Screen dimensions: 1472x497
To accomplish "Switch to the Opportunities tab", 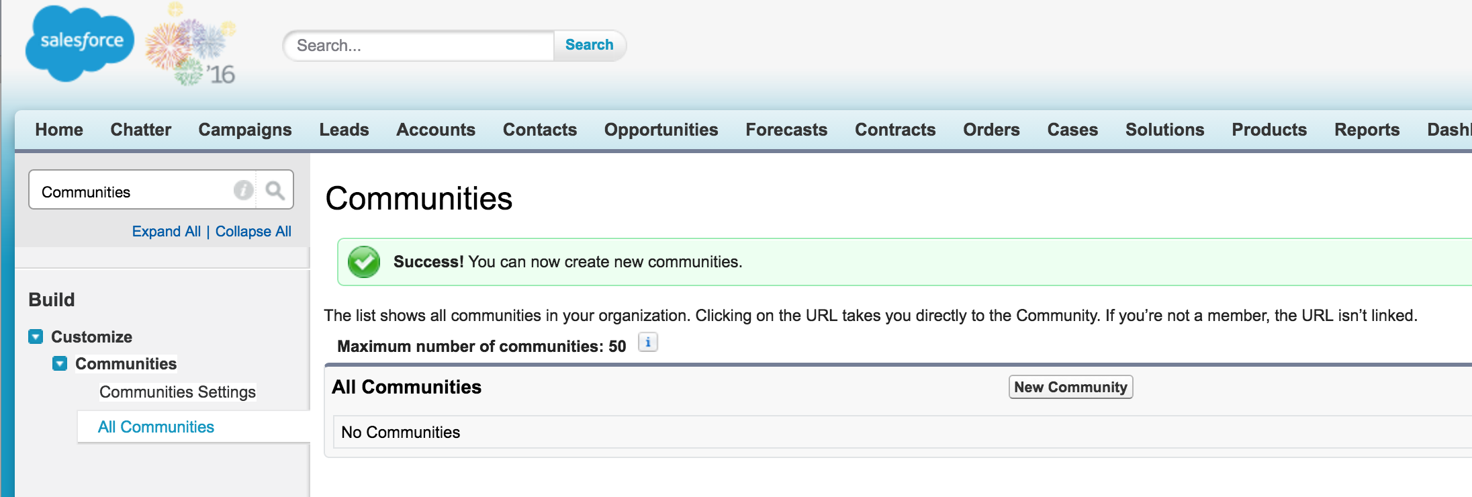I will point(661,130).
